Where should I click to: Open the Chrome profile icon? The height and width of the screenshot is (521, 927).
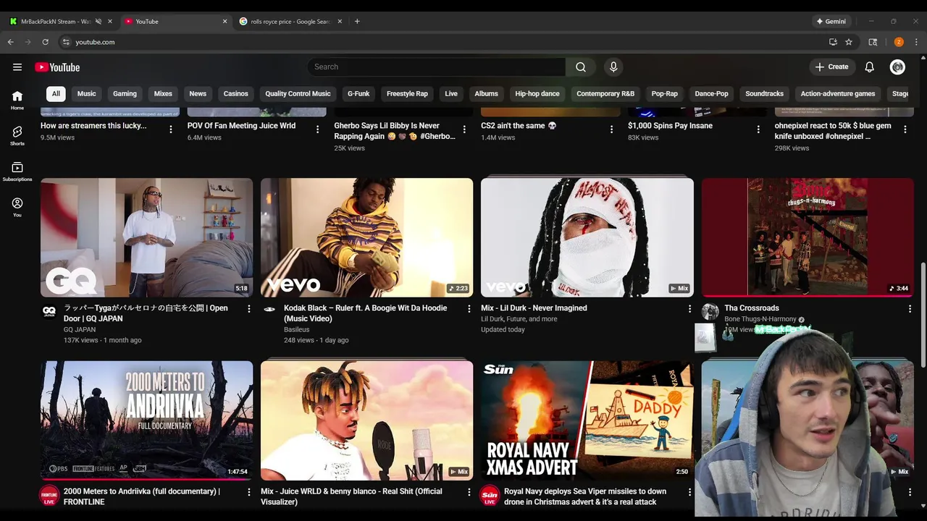pos(899,42)
